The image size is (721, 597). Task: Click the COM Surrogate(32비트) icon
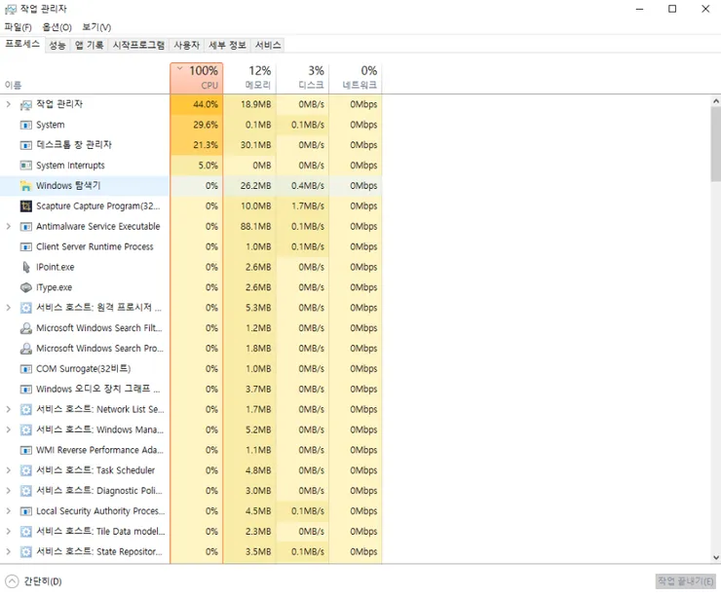tap(25, 369)
